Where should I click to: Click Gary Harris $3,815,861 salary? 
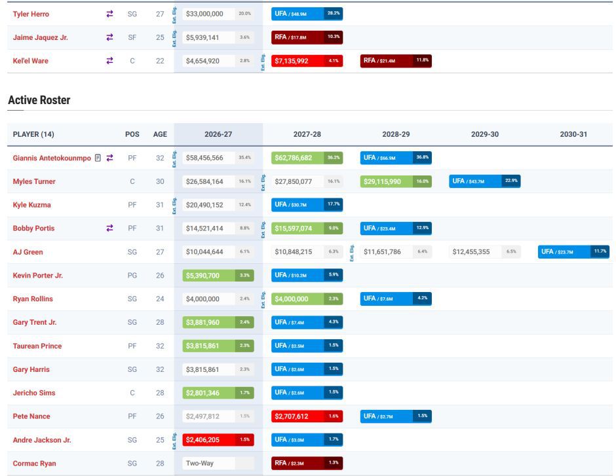tap(202, 370)
